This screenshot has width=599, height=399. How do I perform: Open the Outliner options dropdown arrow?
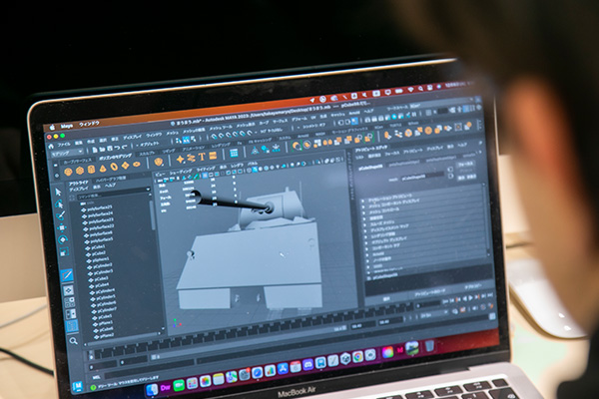tap(148, 190)
